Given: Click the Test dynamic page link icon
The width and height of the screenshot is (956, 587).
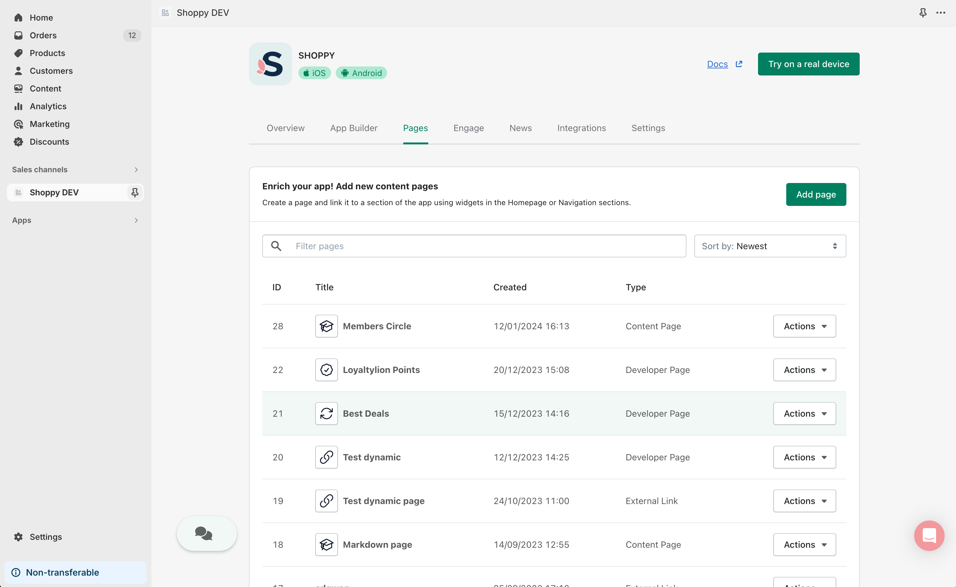Looking at the screenshot, I should coord(326,501).
